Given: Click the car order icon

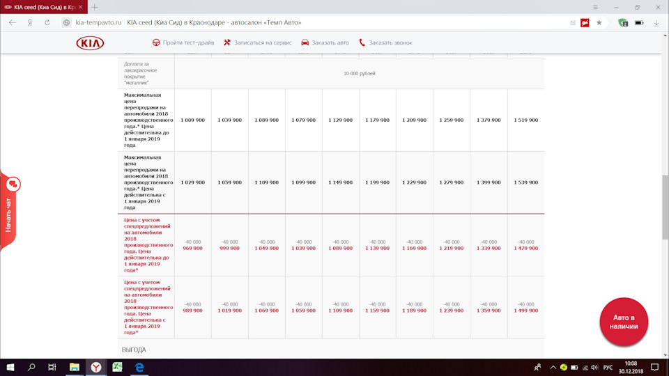Looking at the screenshot, I should click(305, 42).
